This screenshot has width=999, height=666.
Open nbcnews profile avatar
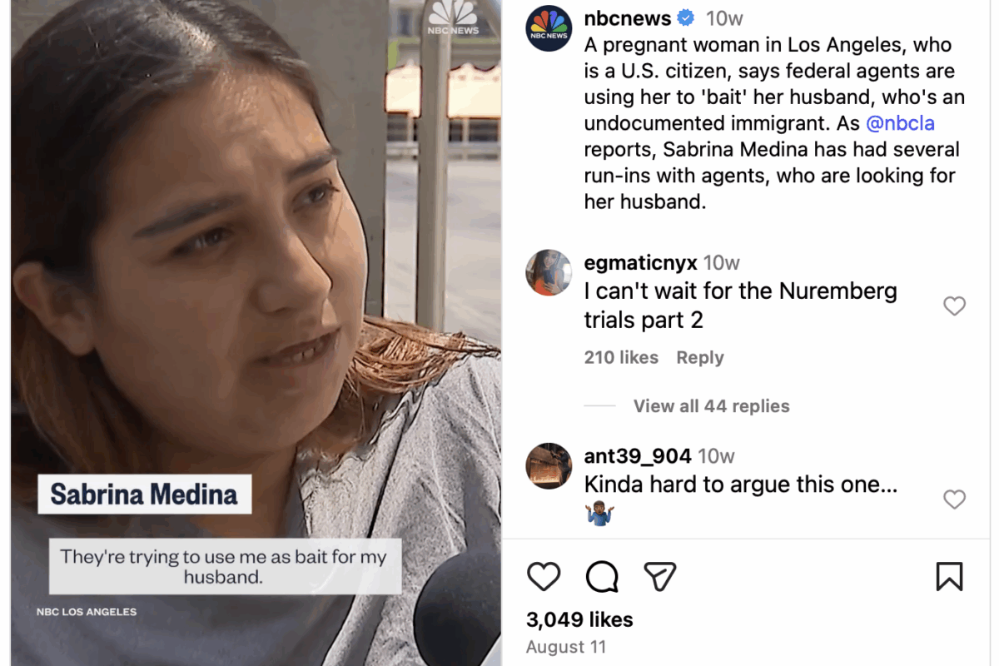(549, 28)
